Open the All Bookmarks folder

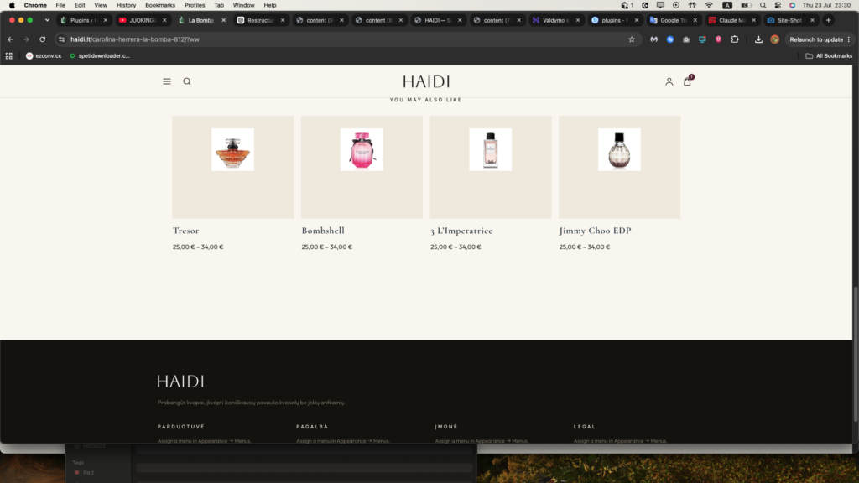pos(828,56)
